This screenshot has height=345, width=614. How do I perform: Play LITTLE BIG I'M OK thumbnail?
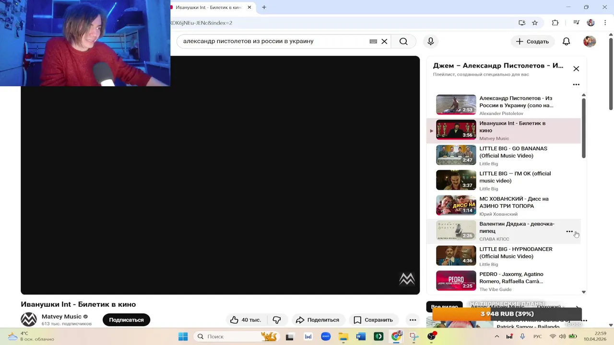pos(456,180)
